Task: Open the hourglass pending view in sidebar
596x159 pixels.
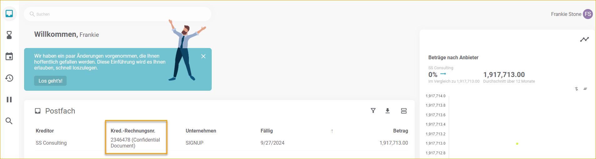Action: pyautogui.click(x=9, y=35)
